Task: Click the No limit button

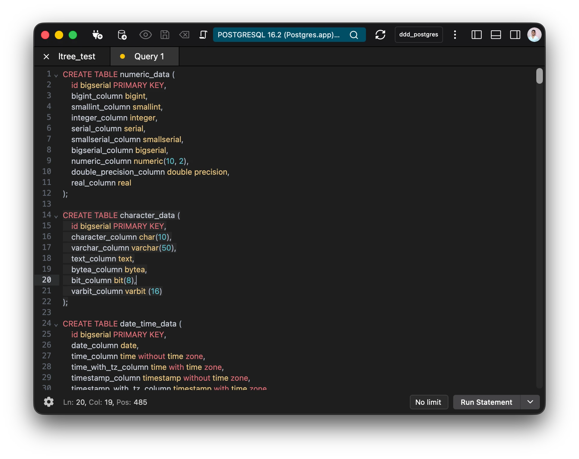Action: click(x=429, y=402)
